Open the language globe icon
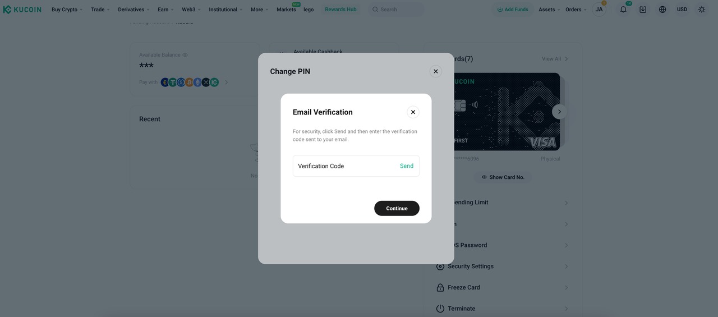 [x=662, y=10]
